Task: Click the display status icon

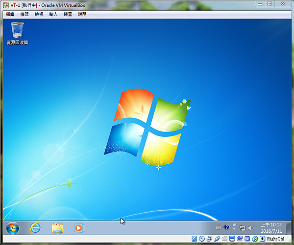Action: click(232, 239)
